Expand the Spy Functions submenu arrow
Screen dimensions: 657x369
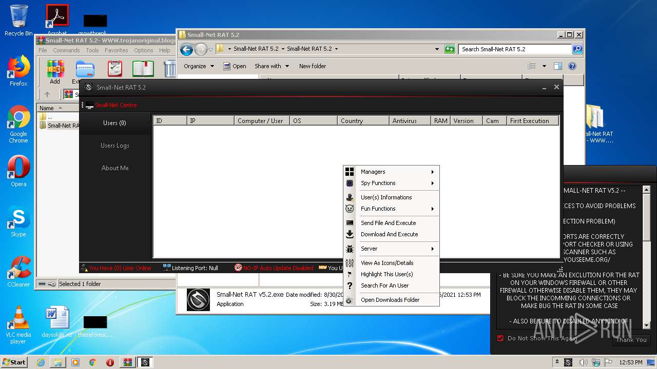[433, 183]
